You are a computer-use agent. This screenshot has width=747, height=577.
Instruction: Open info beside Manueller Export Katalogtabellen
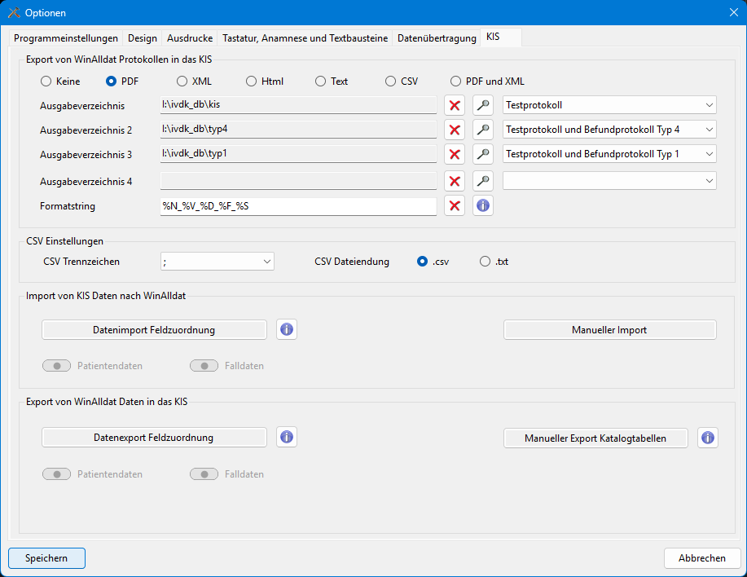[708, 438]
